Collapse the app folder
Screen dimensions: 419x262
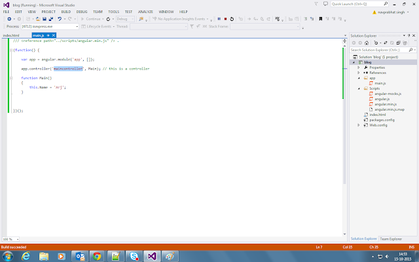359,78
